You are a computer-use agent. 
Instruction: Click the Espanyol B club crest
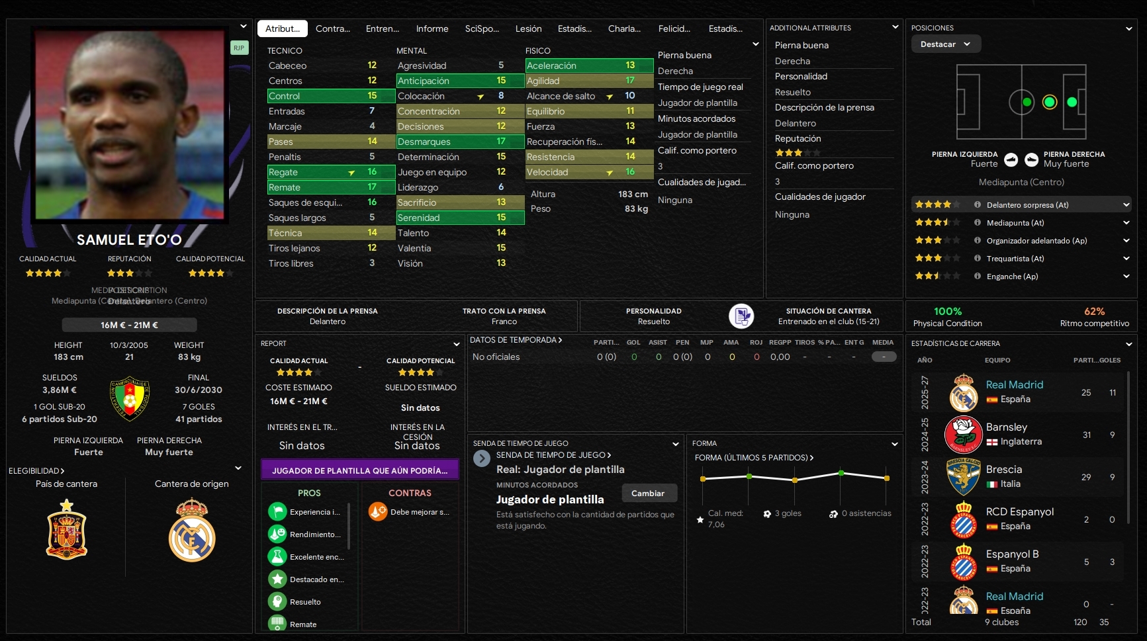964,562
